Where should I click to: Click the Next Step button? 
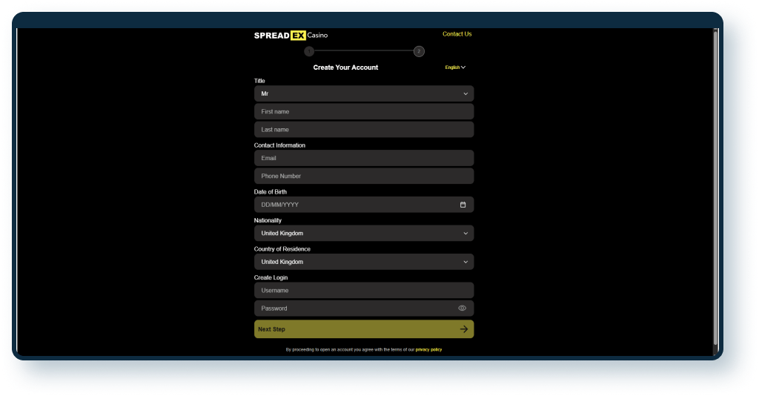coord(364,329)
